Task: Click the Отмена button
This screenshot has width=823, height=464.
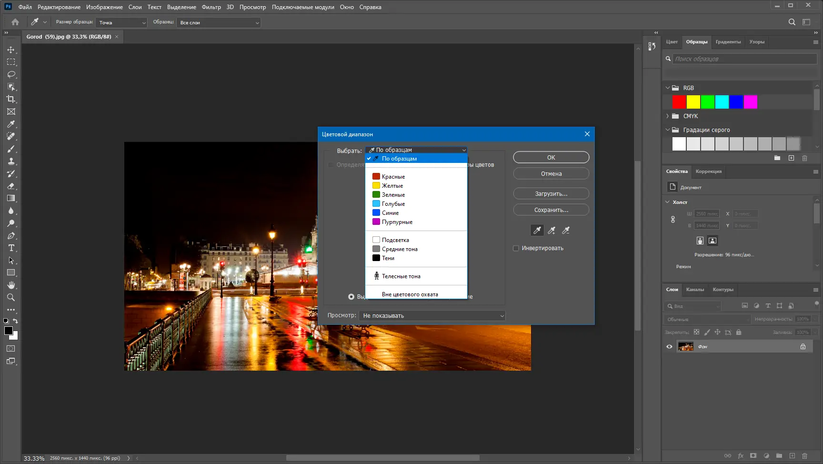Action: pos(551,174)
